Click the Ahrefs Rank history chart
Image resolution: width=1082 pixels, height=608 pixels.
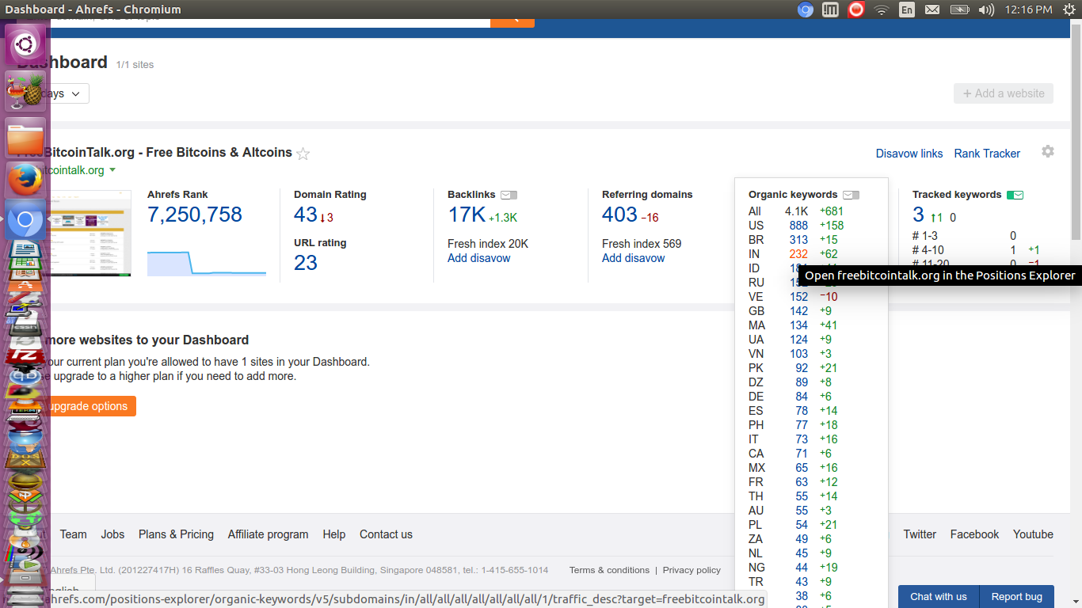tap(207, 263)
